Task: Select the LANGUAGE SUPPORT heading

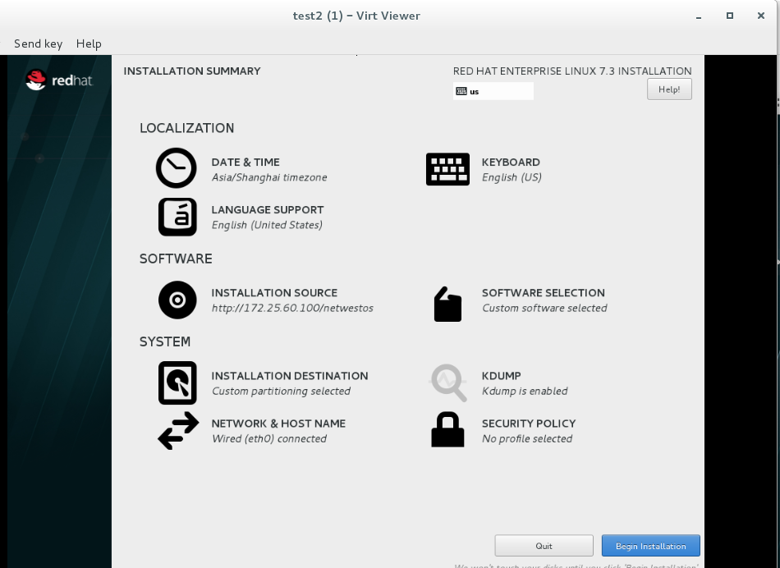Action: [268, 210]
